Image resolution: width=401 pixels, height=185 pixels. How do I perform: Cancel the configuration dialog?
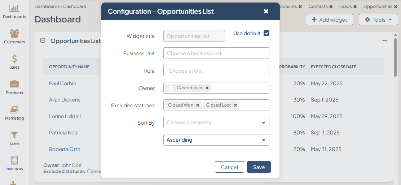click(229, 167)
